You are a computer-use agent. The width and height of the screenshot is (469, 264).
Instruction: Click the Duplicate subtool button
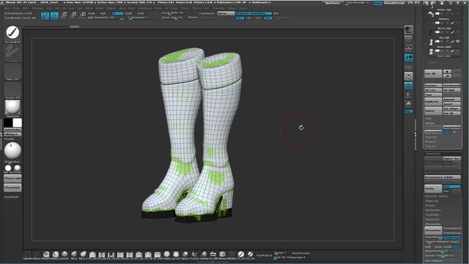pyautogui.click(x=433, y=102)
